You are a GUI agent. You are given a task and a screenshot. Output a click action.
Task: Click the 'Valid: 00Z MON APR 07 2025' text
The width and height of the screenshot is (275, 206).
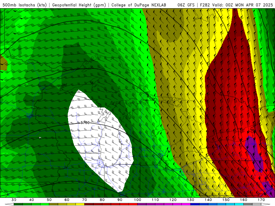point(243,5)
